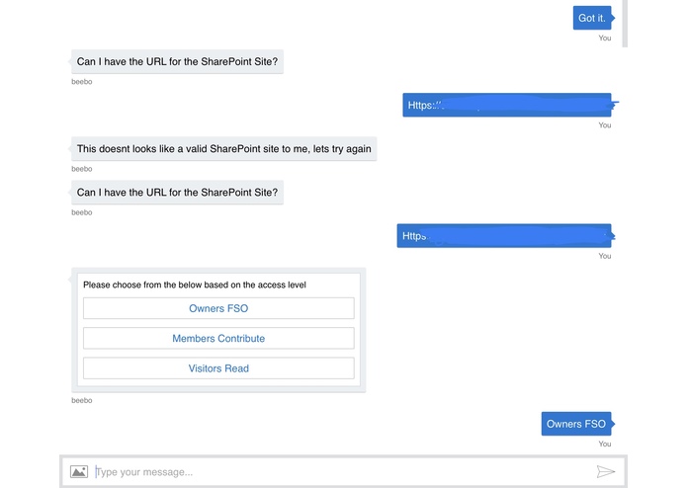Click the image attachment icon
This screenshot has height=488, width=687.
click(79, 471)
